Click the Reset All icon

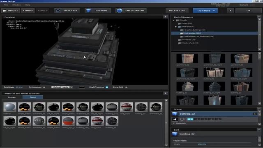(x=58, y=11)
